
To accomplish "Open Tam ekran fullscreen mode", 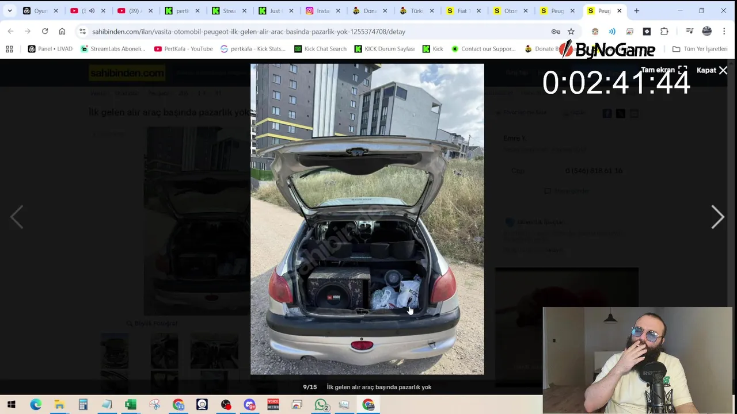I will (664, 70).
